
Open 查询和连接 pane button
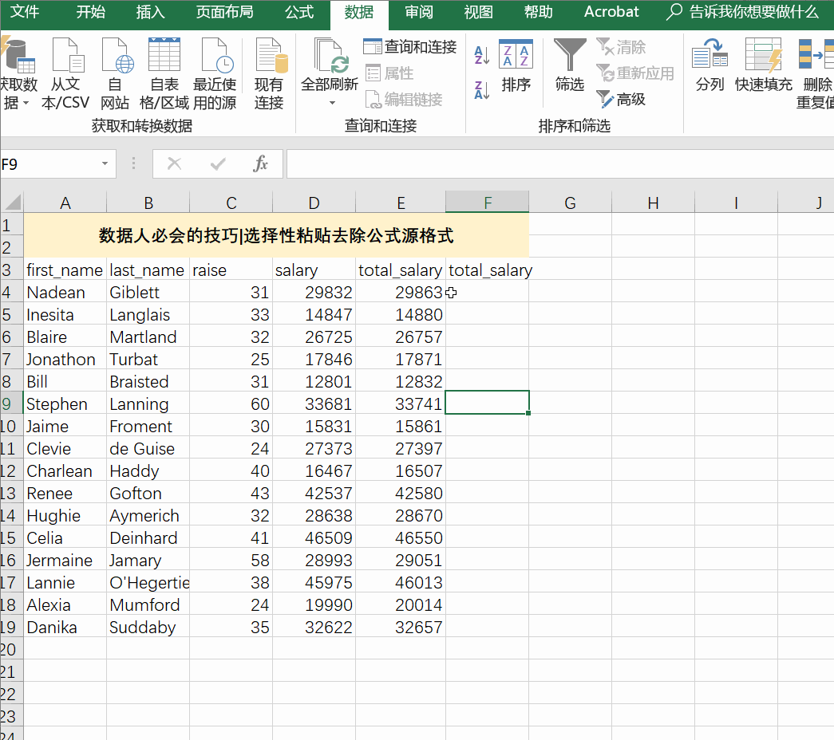coord(410,47)
